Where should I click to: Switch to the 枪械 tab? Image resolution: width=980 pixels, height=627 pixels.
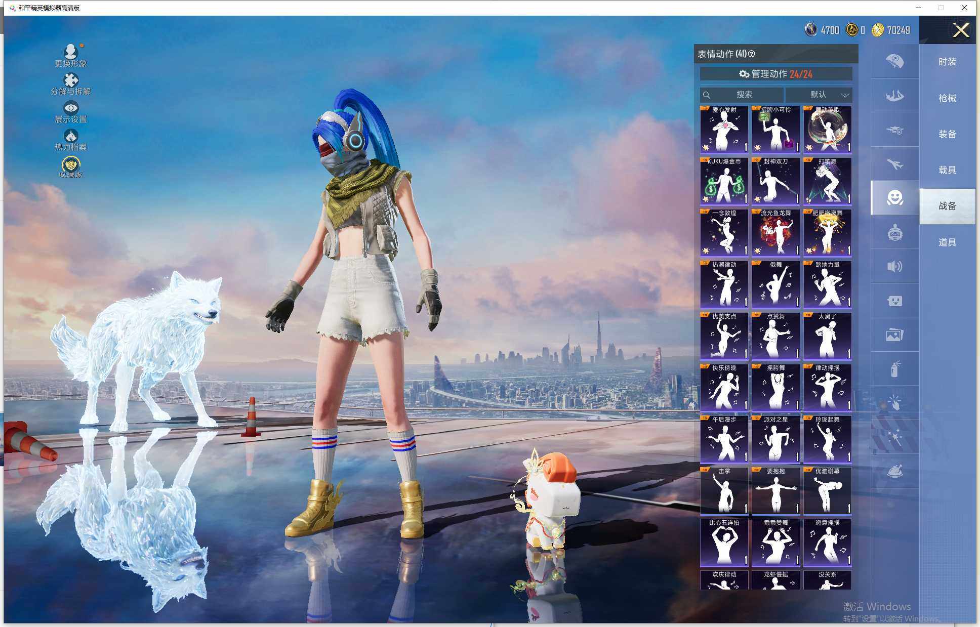[x=947, y=98]
